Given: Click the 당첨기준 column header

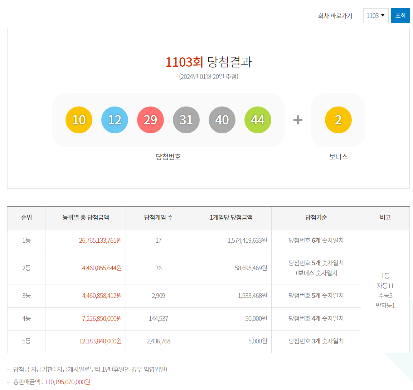Looking at the screenshot, I should coord(316,218).
